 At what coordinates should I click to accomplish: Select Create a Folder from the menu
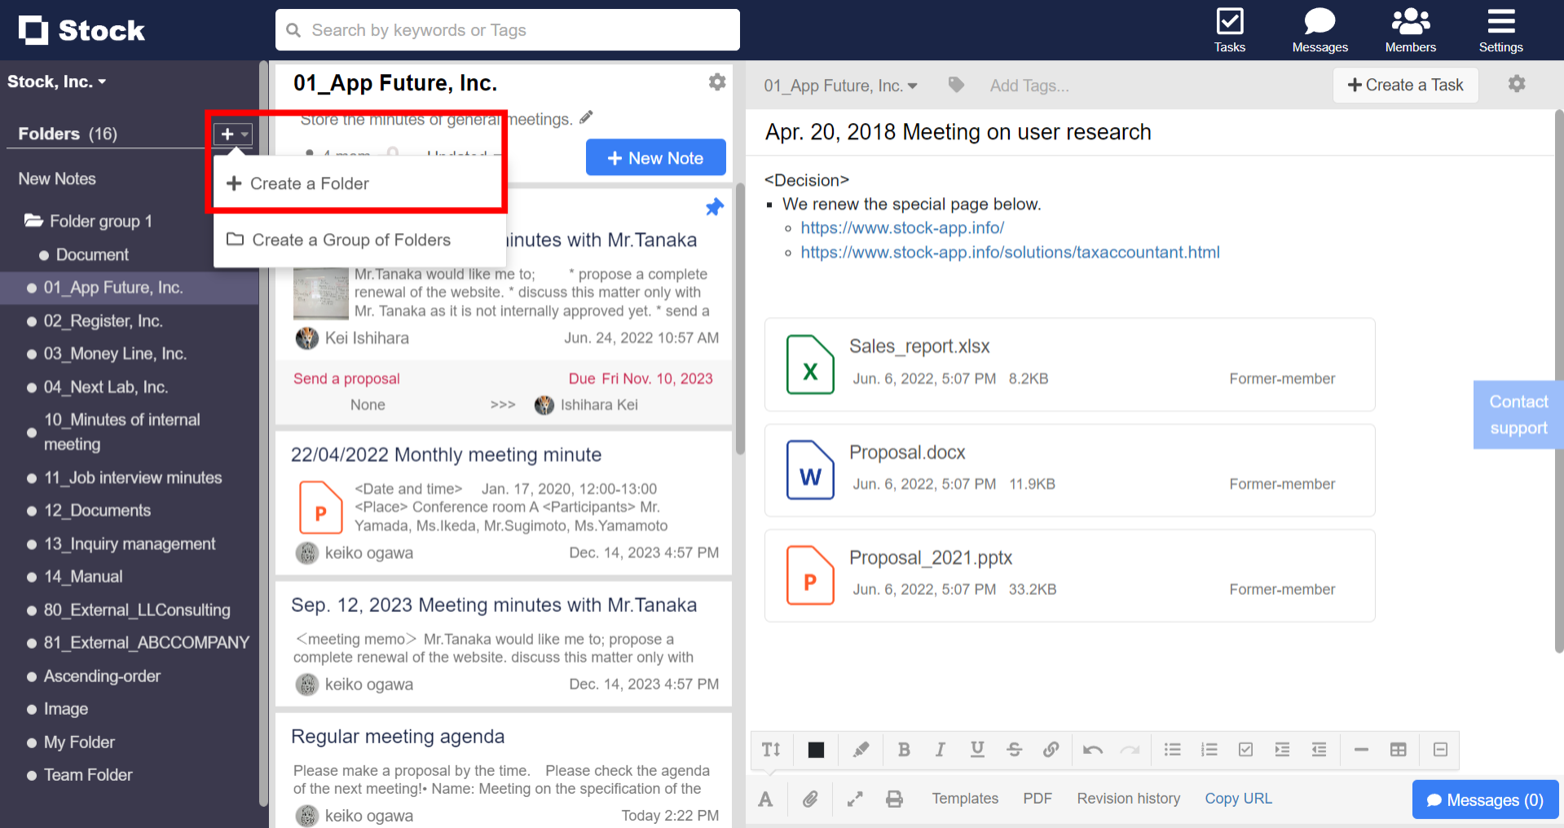(x=310, y=183)
